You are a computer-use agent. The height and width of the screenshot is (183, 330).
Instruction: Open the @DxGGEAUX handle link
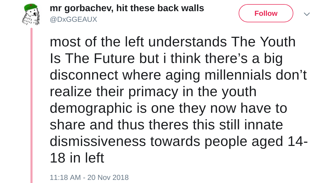[x=73, y=19]
